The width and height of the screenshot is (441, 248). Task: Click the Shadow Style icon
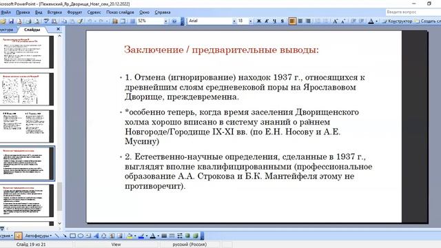pyautogui.click(x=187, y=236)
